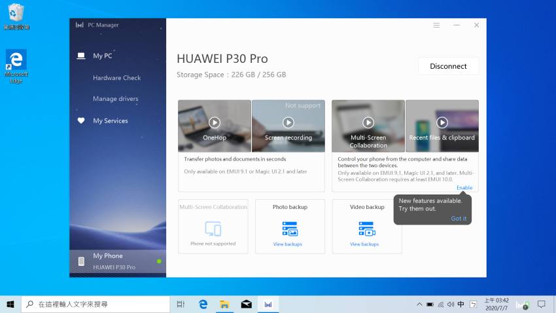Screen dimensions: 556x313
Task: Open the Recycle Bin desktop icon
Action: [x=16, y=16]
